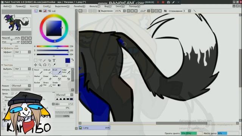Select the sharpest brush edge shape
The image size is (242, 136).
[57, 99]
